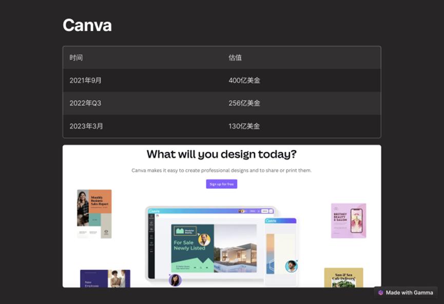Click the woman avatar below laptop mockup

[x=175, y=280]
